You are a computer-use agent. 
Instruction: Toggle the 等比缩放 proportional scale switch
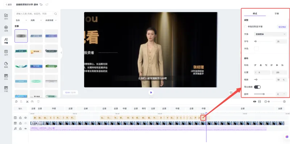point(257,87)
